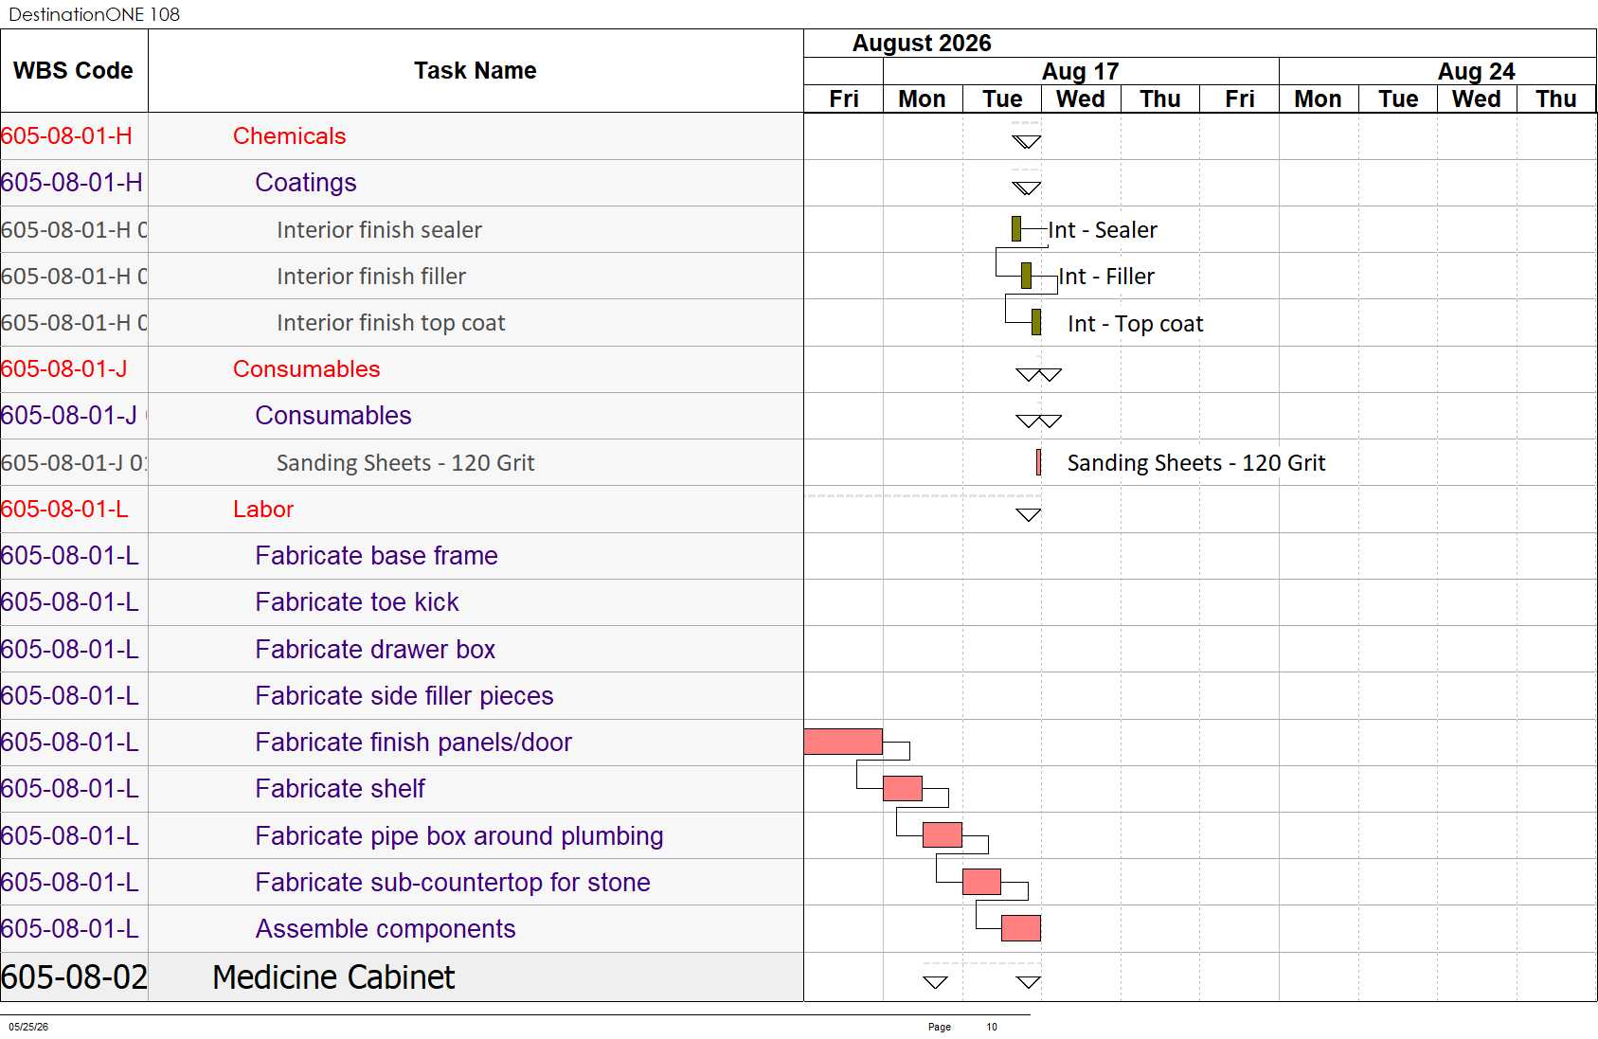
Task: Select the August 2026 month header
Action: click(x=922, y=44)
